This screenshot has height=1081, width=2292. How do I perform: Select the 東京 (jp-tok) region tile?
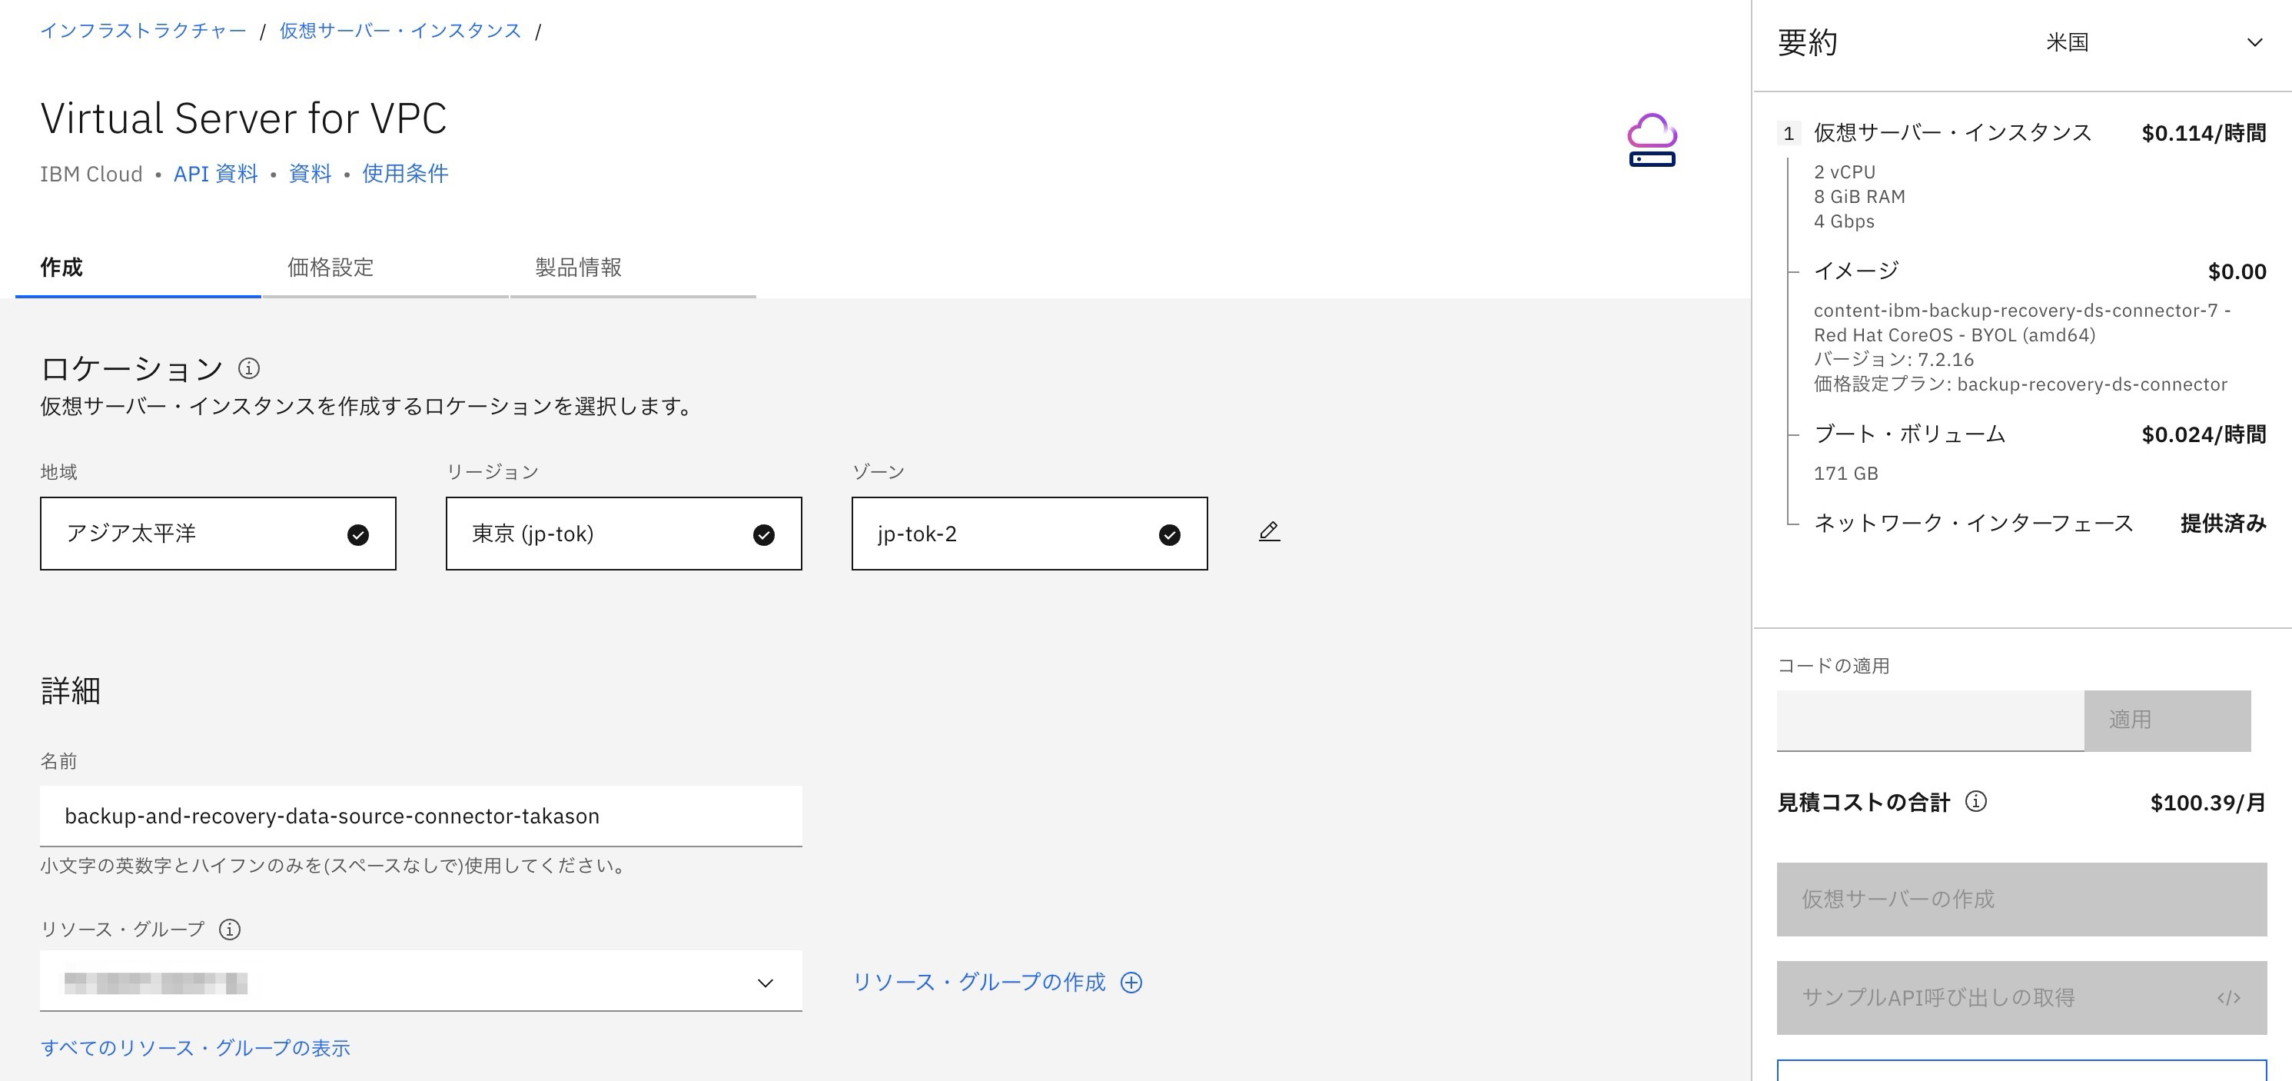pyautogui.click(x=623, y=534)
